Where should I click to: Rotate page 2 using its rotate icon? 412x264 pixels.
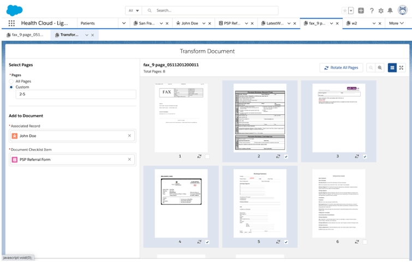coord(278,156)
